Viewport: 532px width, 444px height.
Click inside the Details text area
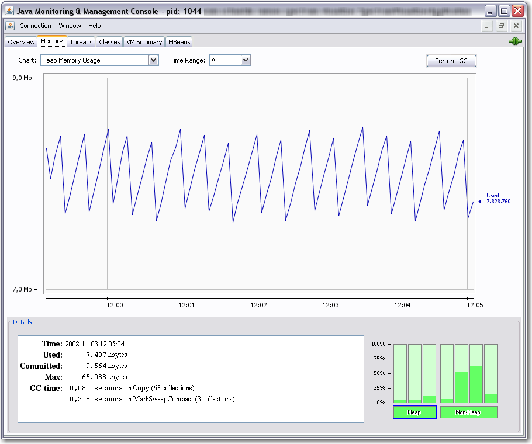coord(191,379)
